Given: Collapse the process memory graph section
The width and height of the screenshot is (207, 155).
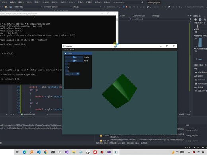Looking at the screenshot, I should pyautogui.click(x=194, y=35).
